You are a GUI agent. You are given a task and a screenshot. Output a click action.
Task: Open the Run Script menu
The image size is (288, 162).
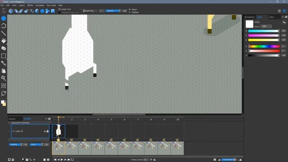51,5
